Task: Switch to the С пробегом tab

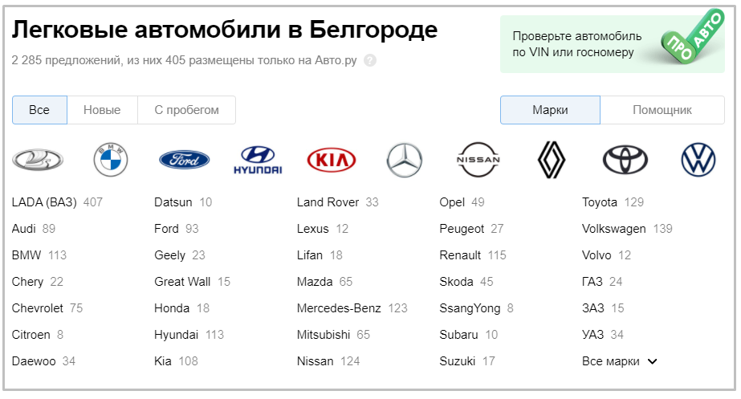Action: [187, 110]
